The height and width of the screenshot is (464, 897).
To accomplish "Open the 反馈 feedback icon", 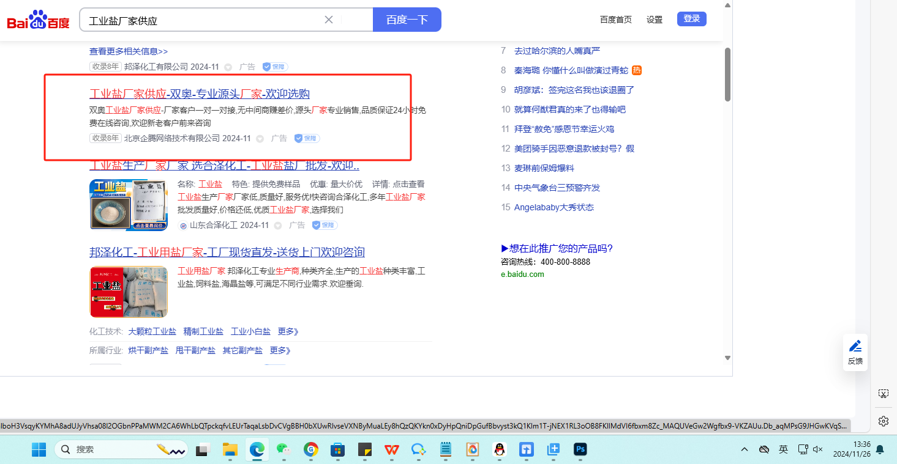I will [x=855, y=352].
